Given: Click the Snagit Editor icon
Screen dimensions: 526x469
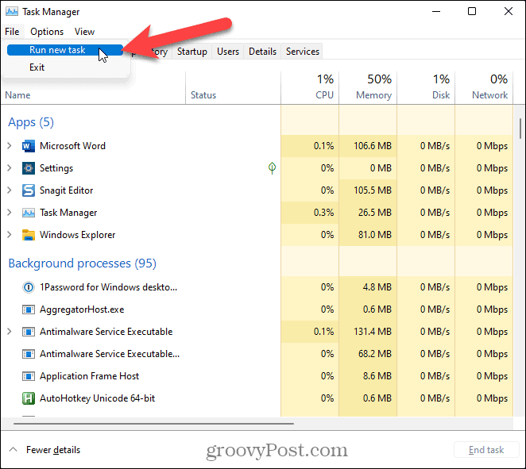Looking at the screenshot, I should [x=29, y=190].
